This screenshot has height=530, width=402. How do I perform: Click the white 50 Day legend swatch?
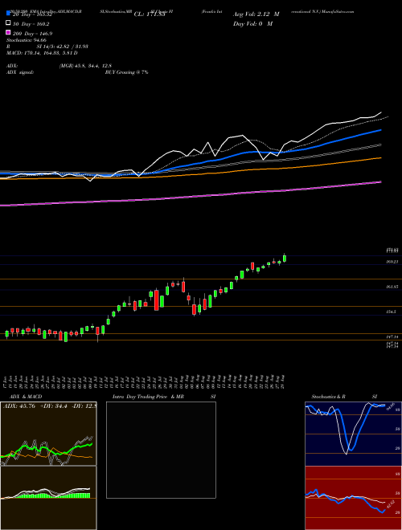pos(8,23)
